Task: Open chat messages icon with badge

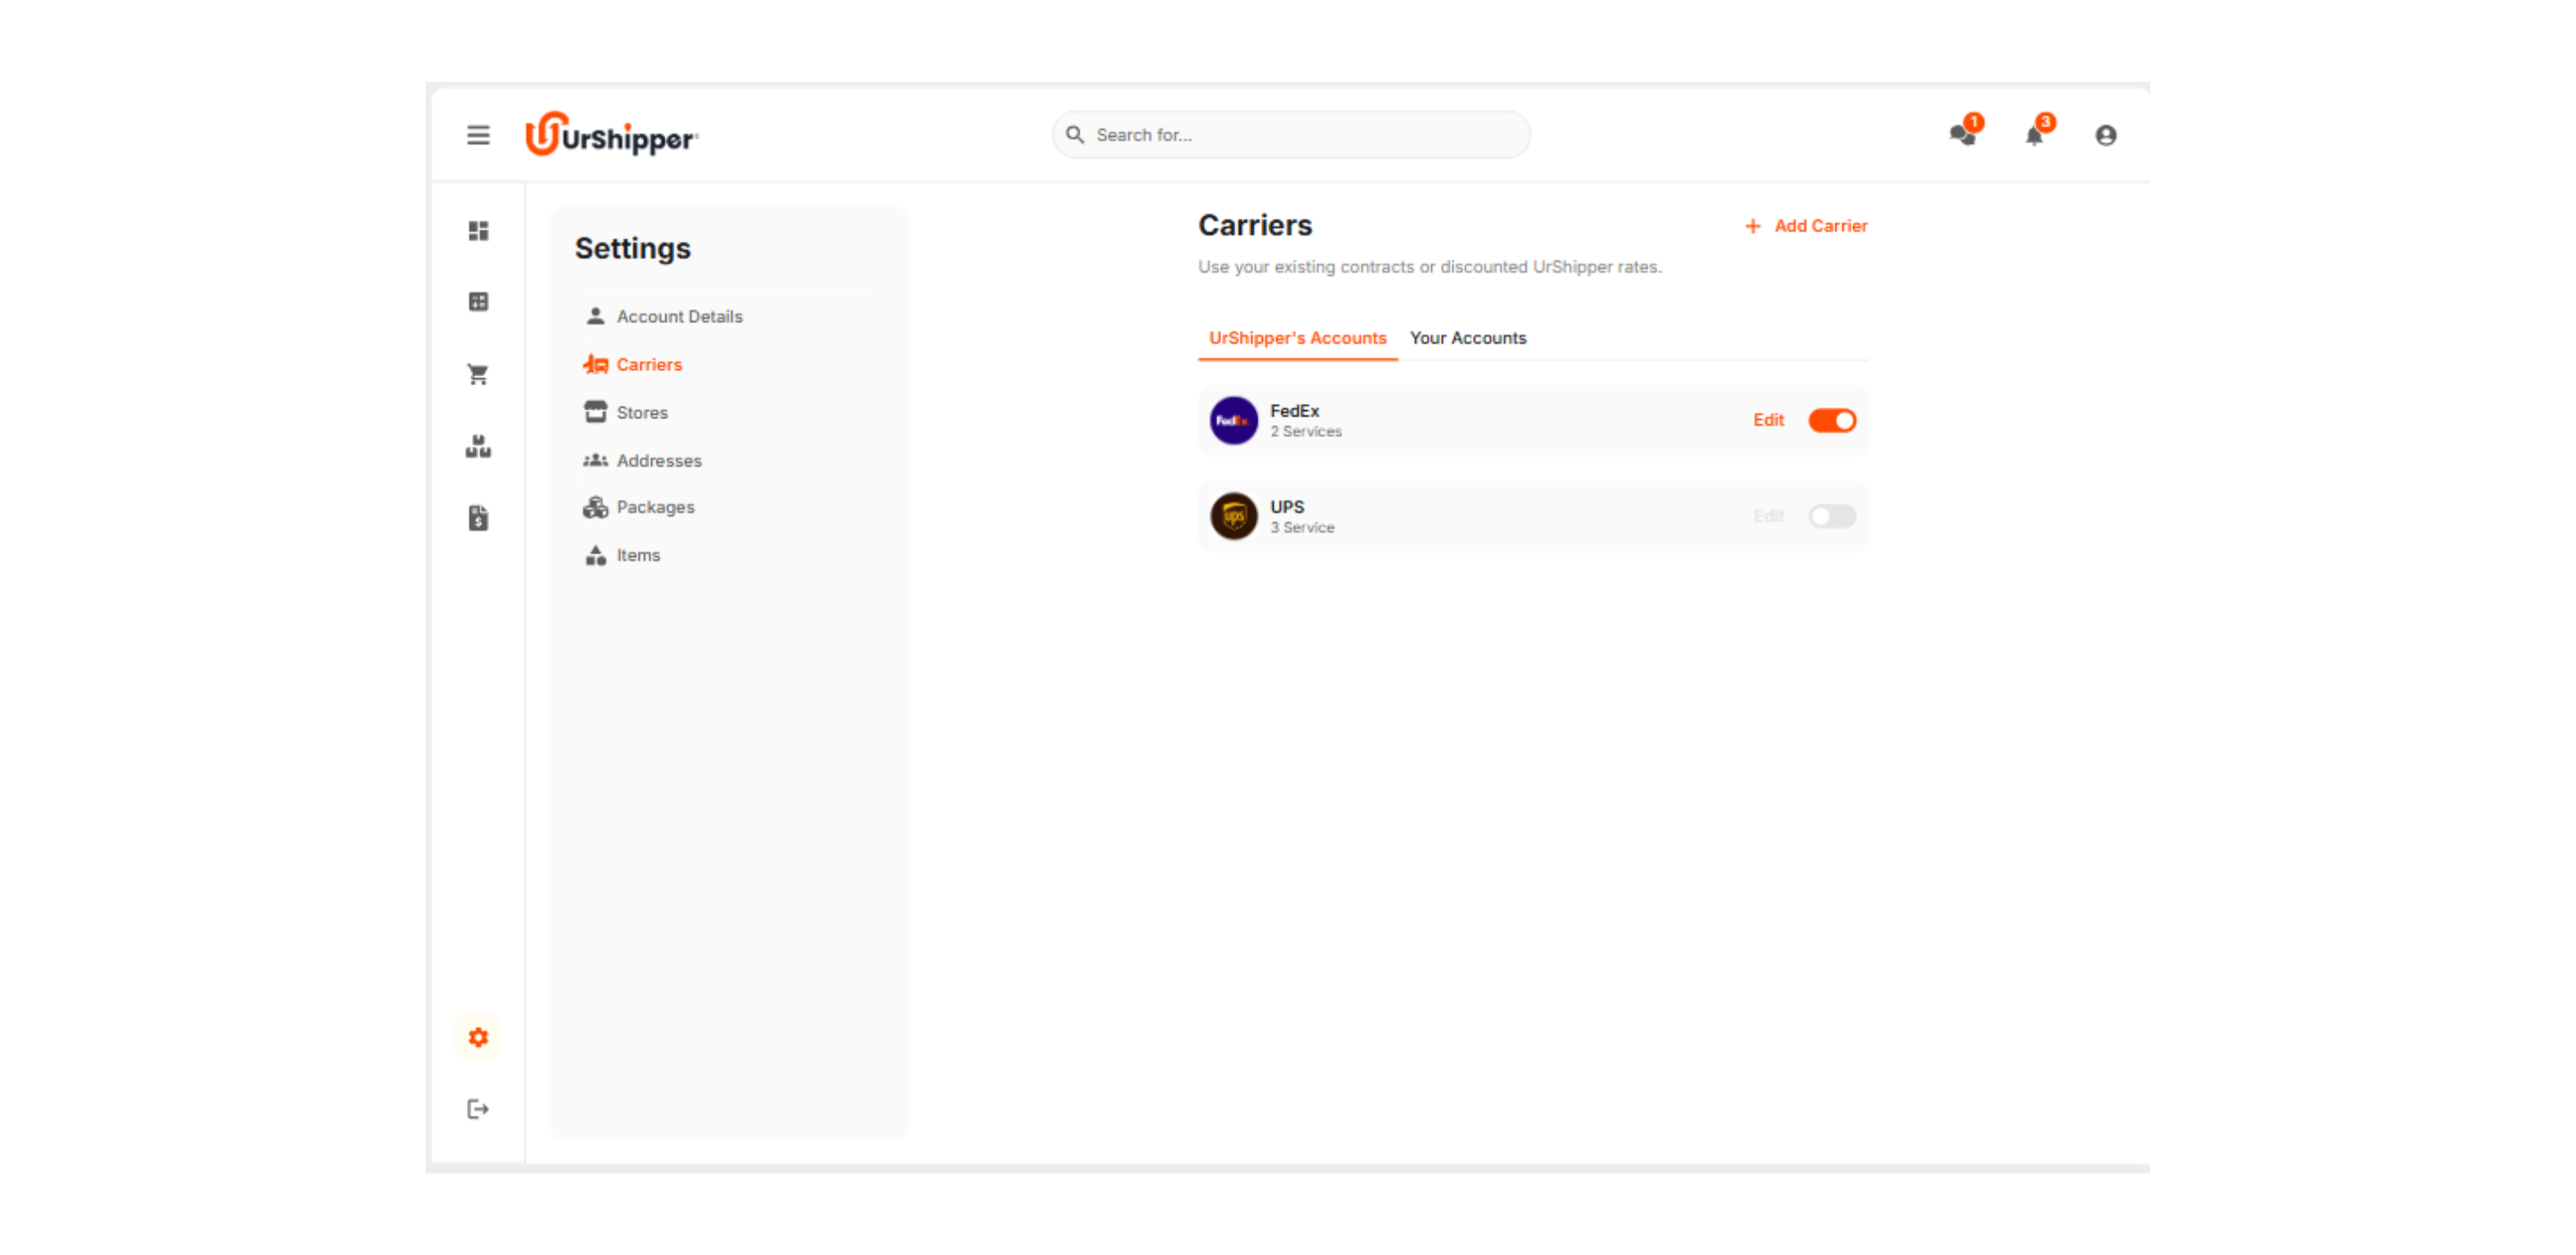Action: coord(1962,135)
